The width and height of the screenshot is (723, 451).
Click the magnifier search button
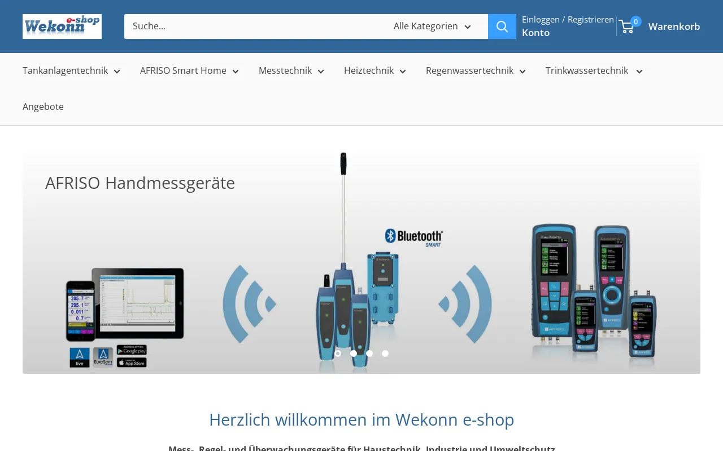click(502, 26)
